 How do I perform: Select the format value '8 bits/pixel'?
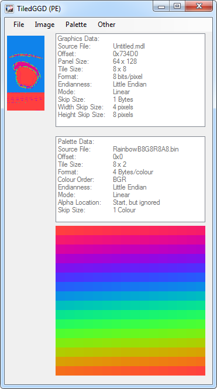point(128,77)
